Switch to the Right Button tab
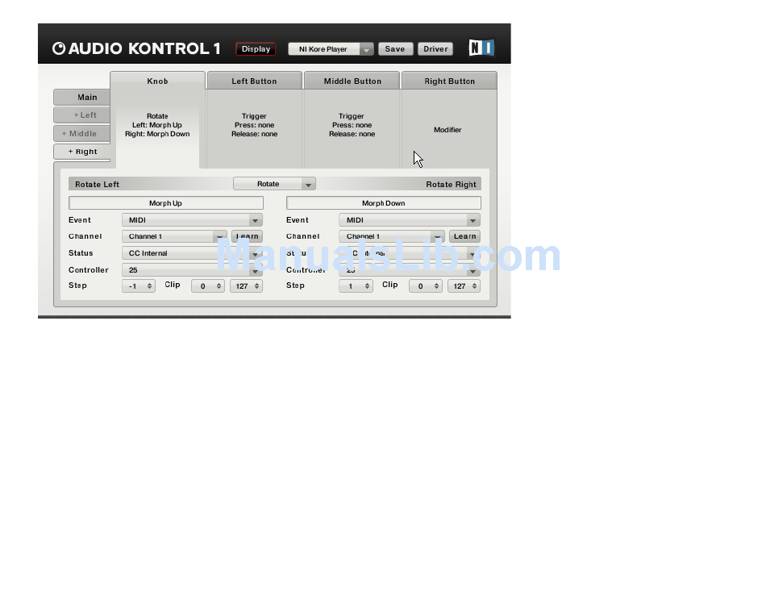The height and width of the screenshot is (596, 766). (x=449, y=81)
